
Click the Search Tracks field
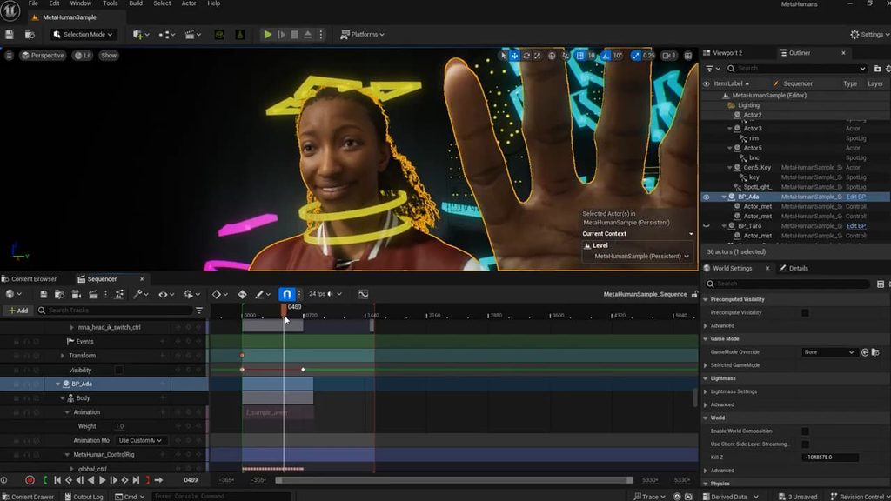click(114, 311)
